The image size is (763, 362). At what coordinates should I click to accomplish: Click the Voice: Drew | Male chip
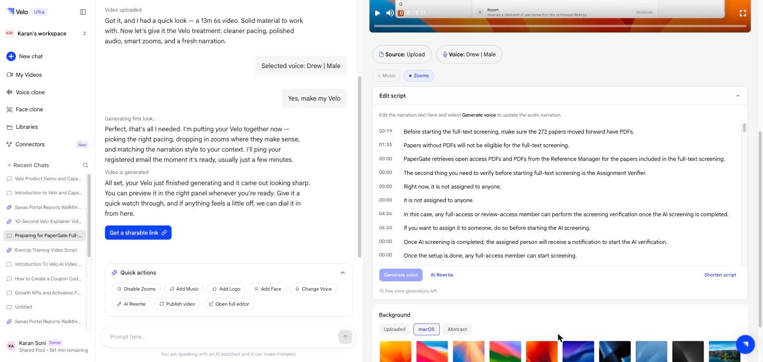[x=469, y=54]
